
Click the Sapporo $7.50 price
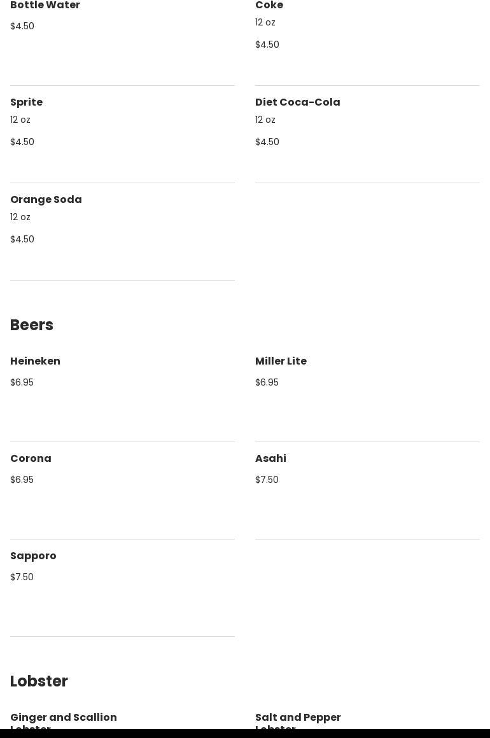(22, 577)
